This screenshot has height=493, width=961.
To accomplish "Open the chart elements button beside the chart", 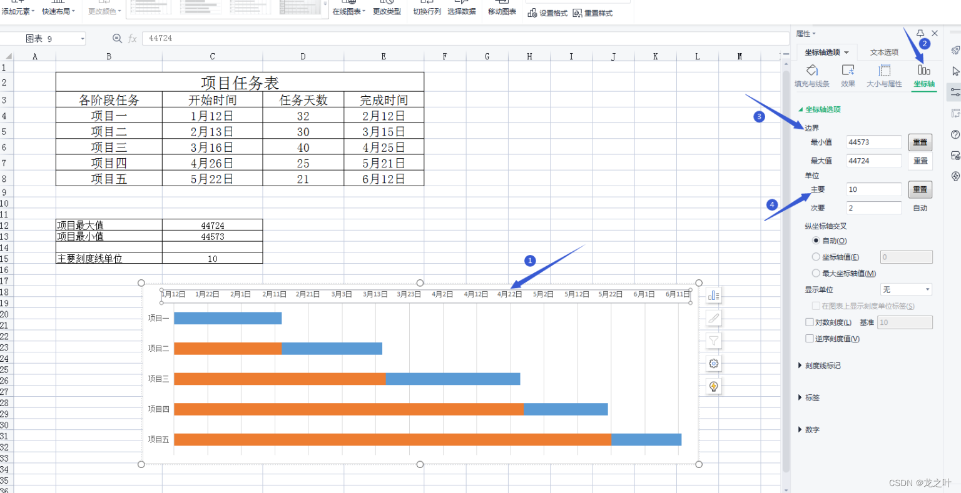I will click(x=714, y=295).
